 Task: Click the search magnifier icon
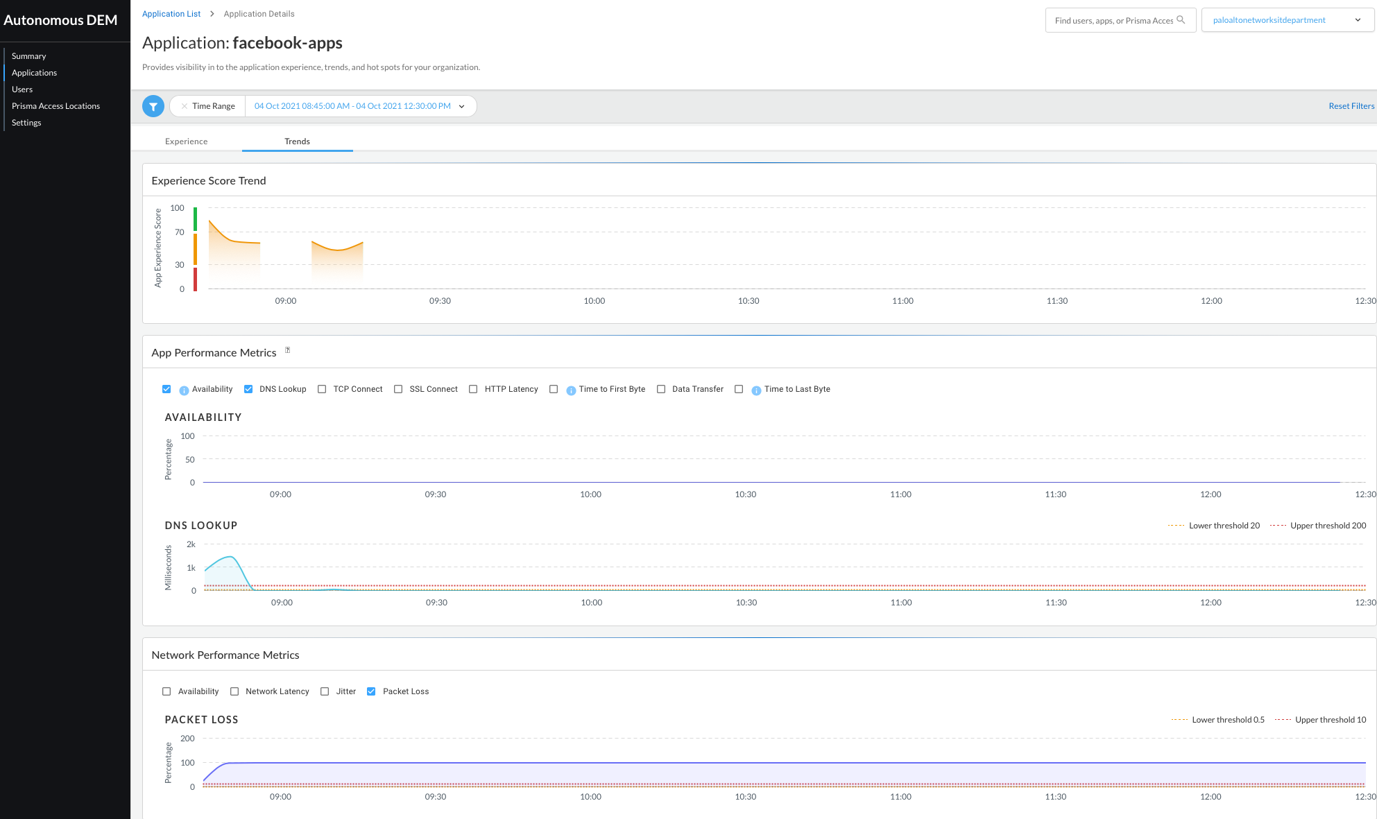1181,20
